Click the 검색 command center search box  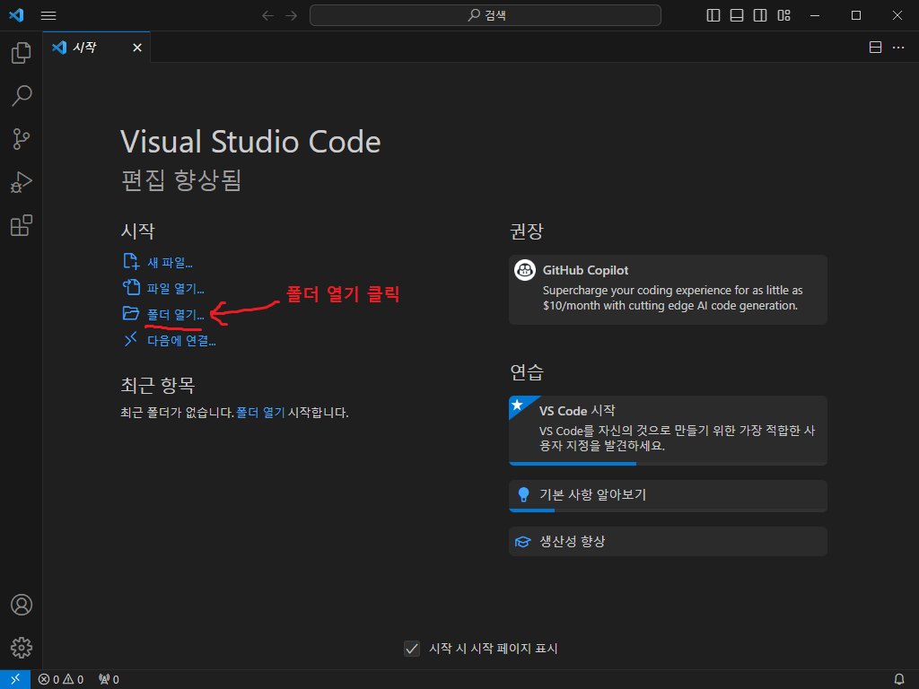[x=486, y=15]
